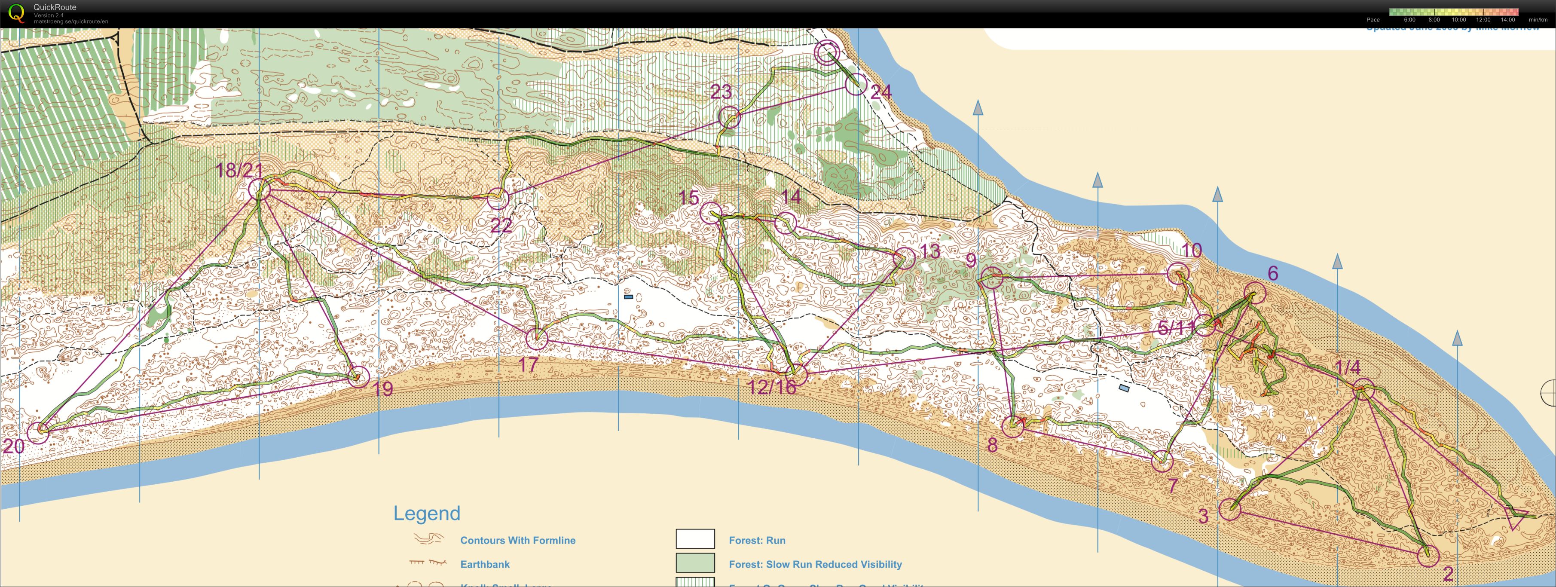Click the QuickRoute Q logo

point(16,13)
